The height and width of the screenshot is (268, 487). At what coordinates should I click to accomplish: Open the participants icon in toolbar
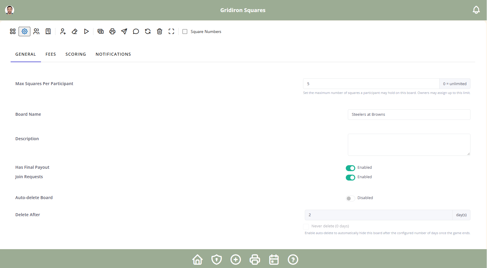(36, 32)
